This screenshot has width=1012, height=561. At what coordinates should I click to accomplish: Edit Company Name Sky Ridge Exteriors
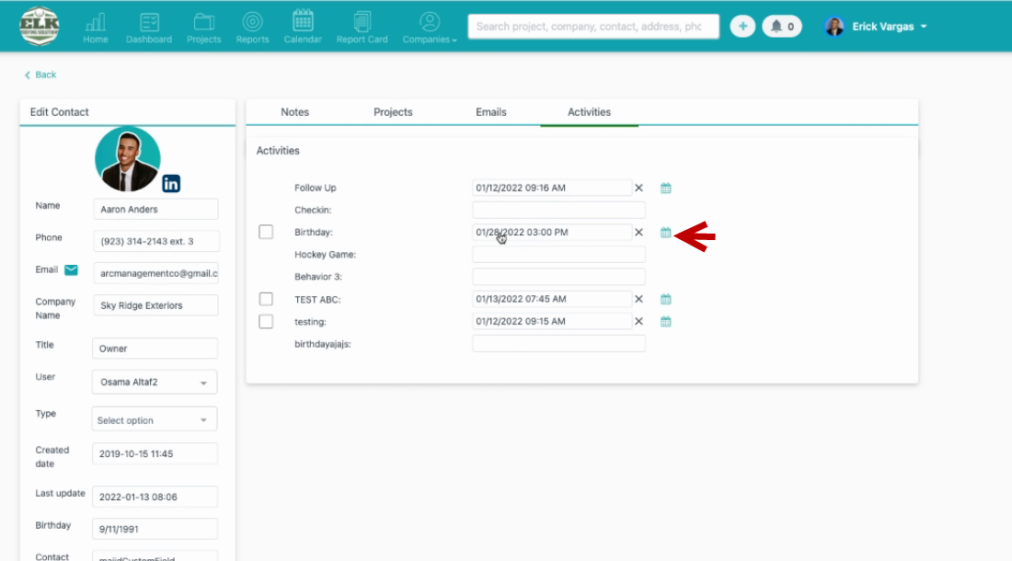click(155, 305)
